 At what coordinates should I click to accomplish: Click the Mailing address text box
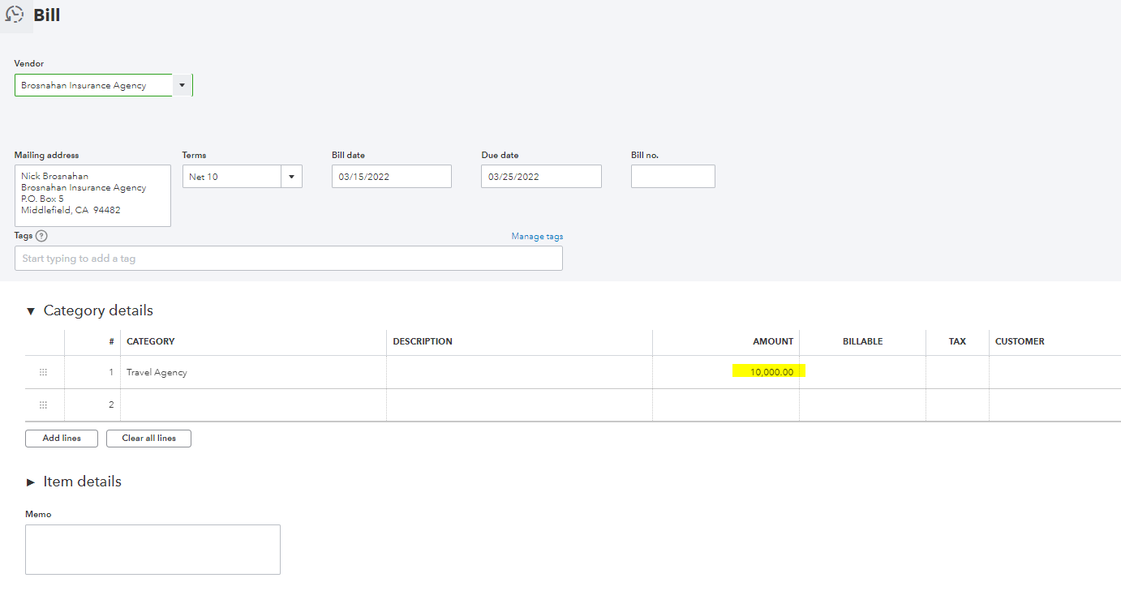click(x=92, y=195)
